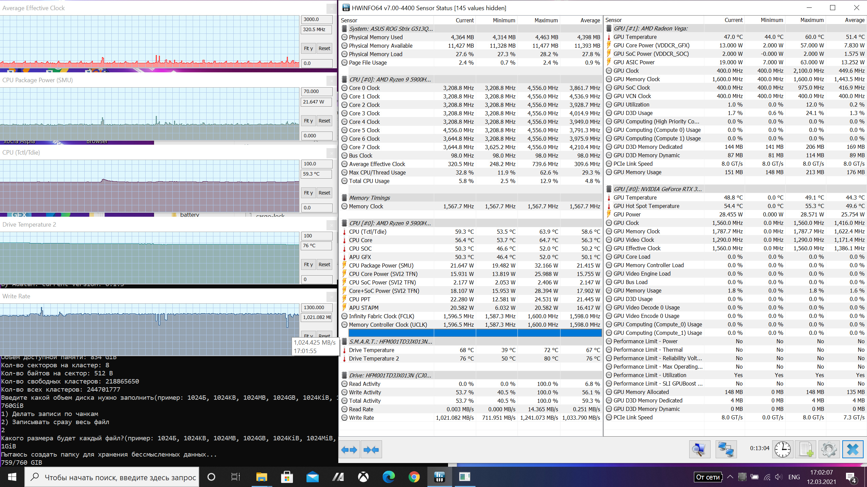Open HWiNFO sensor settings gear icon
Screen dimensions: 867x487
[x=829, y=449]
